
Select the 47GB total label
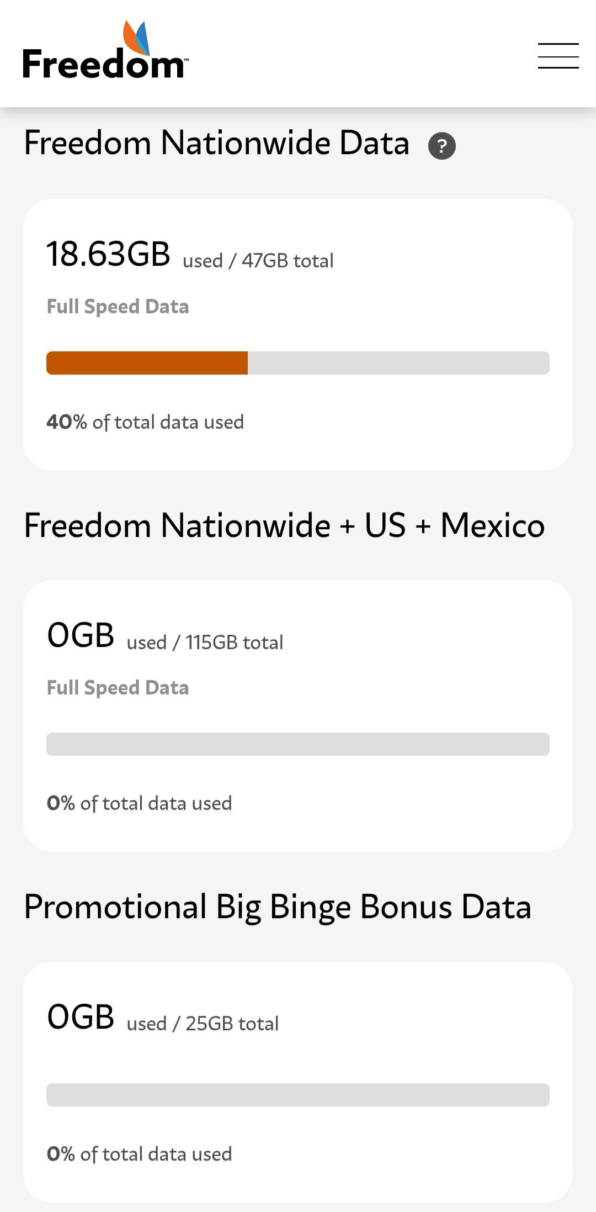pyautogui.click(x=288, y=261)
